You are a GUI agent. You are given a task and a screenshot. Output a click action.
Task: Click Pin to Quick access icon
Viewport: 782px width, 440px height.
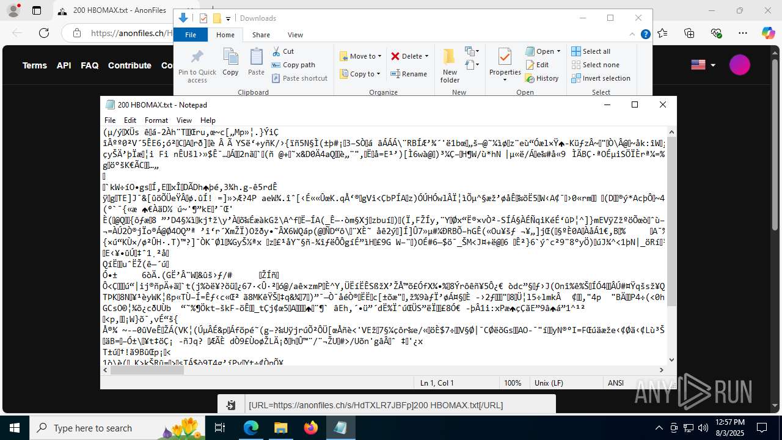197,66
